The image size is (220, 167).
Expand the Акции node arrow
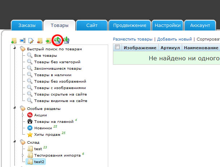23,115
